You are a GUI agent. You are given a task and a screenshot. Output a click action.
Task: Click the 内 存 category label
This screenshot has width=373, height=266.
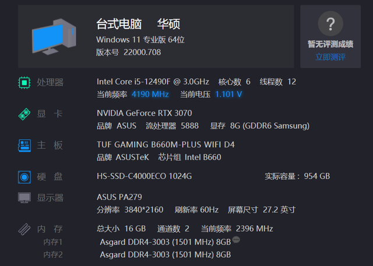point(50,229)
